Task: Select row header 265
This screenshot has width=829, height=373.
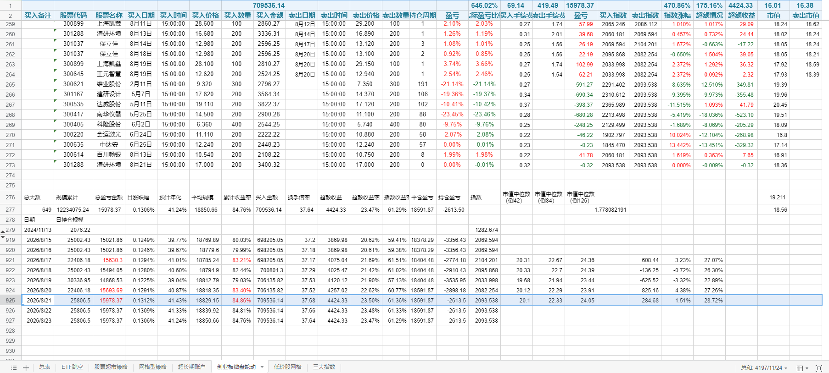Action: click(11, 84)
